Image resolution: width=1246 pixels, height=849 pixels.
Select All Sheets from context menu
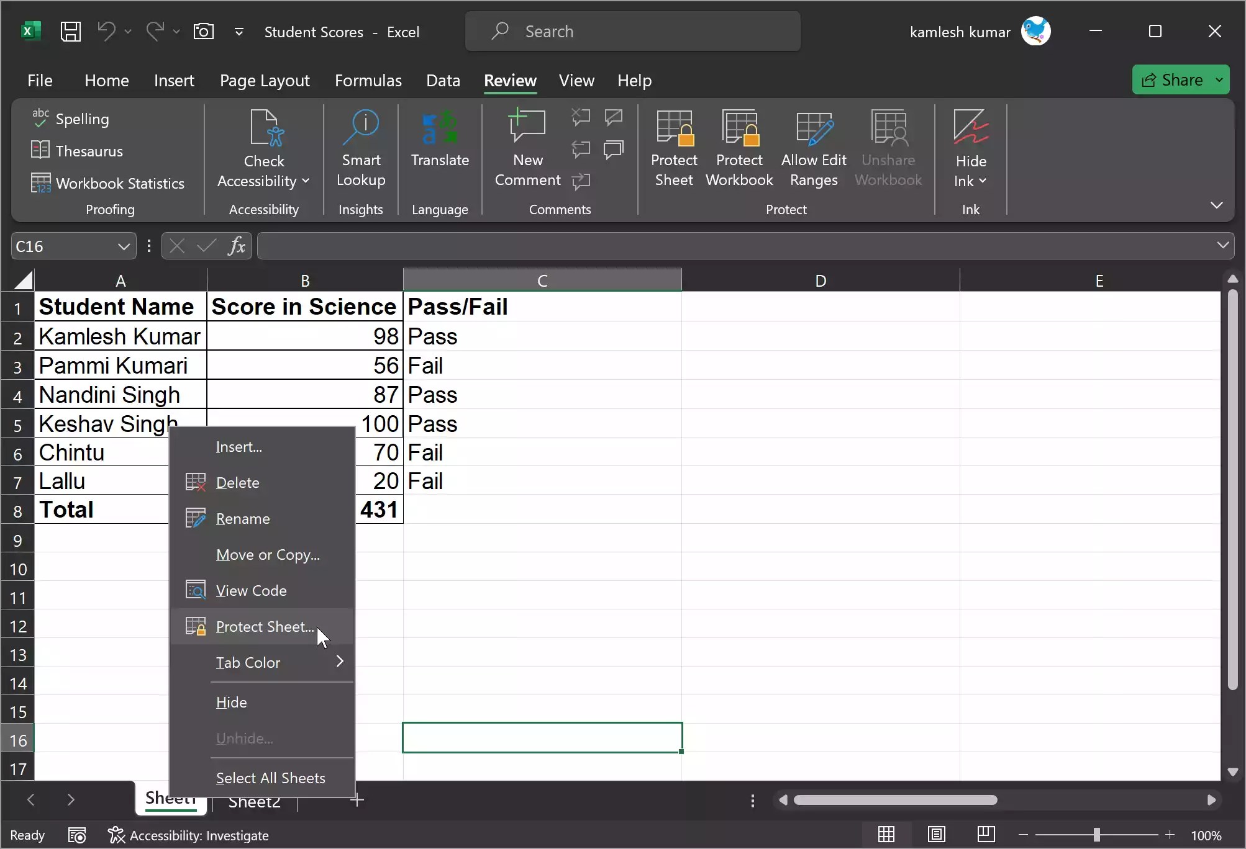click(270, 778)
